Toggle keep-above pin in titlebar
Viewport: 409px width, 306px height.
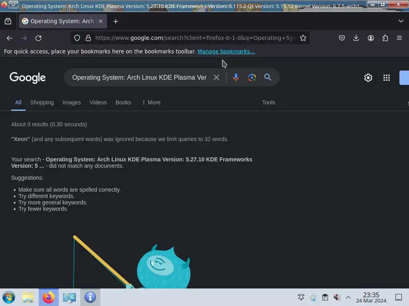click(x=13, y=4)
